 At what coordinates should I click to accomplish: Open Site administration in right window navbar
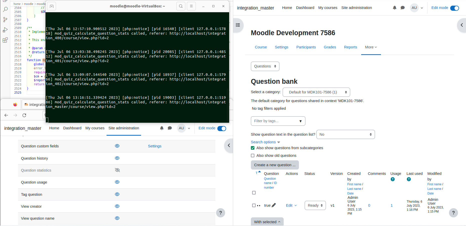pyautogui.click(x=357, y=8)
